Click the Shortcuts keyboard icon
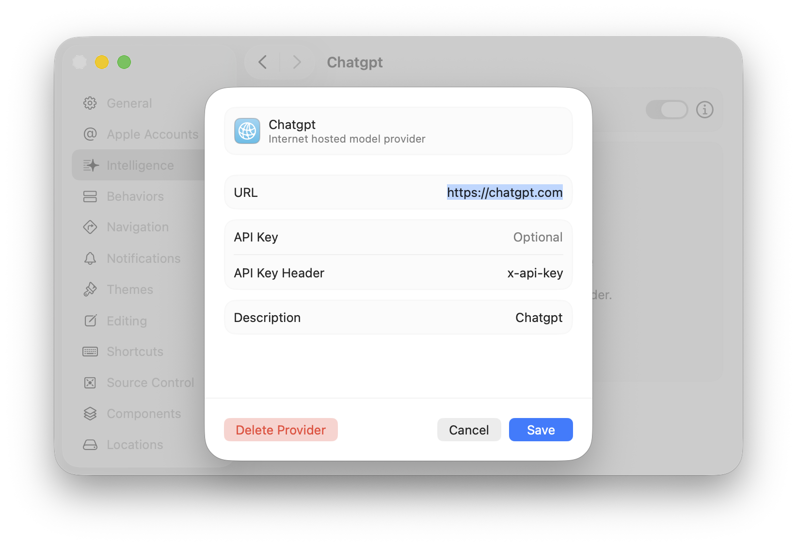This screenshot has width=797, height=547. point(90,352)
